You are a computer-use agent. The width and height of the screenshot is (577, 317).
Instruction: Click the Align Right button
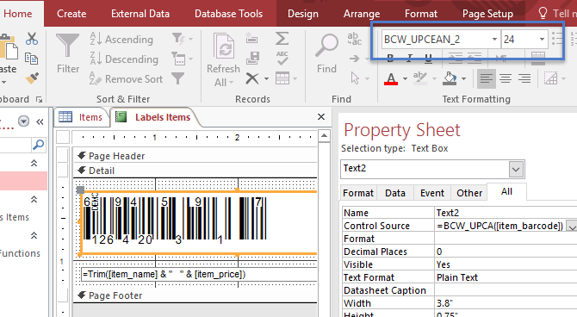pos(524,78)
